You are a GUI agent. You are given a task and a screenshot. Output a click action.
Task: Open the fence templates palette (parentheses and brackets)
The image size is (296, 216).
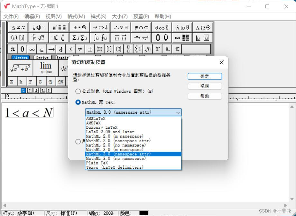18,38
